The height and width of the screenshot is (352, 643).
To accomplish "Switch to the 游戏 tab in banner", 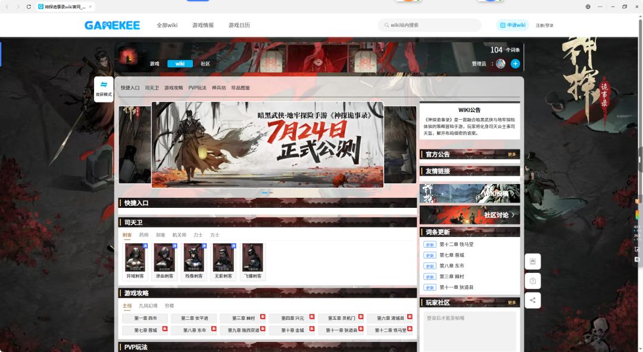I will click(155, 64).
